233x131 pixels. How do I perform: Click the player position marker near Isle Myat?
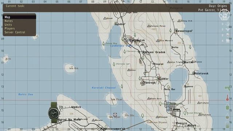115,115
